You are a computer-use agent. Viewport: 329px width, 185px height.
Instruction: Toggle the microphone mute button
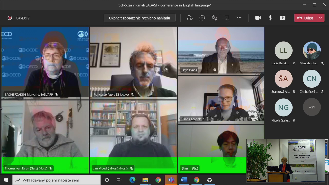(x=270, y=18)
